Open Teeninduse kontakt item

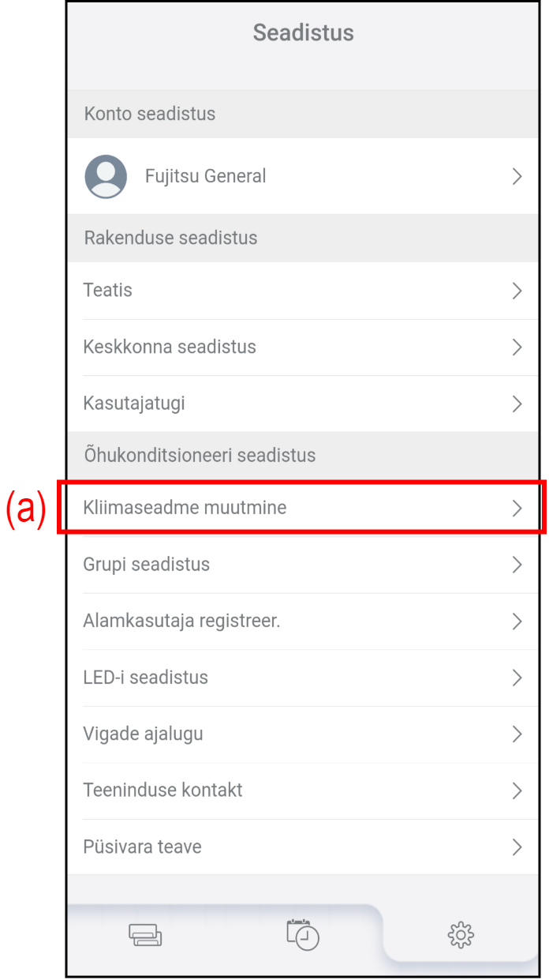pyautogui.click(x=162, y=790)
